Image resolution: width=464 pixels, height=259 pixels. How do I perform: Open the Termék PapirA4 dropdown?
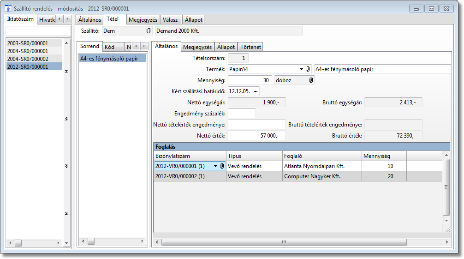(301, 69)
